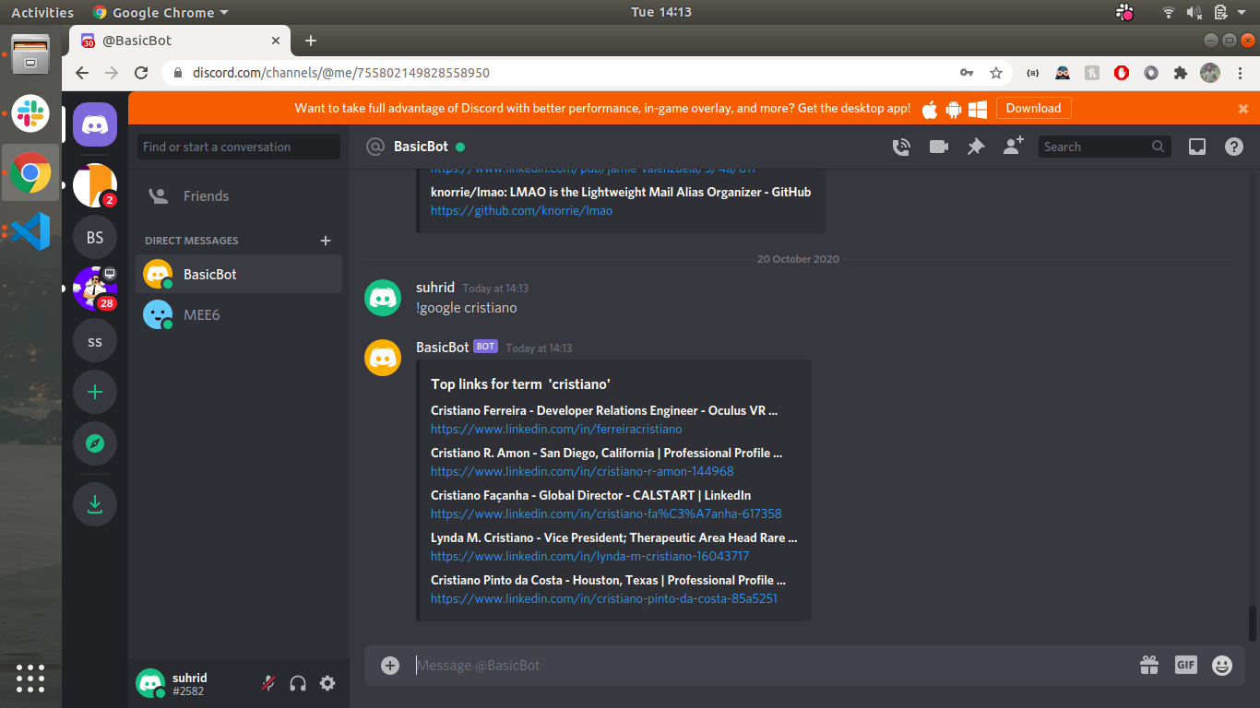The height and width of the screenshot is (708, 1260).
Task: Click the Android icon in banner
Action: [954, 109]
